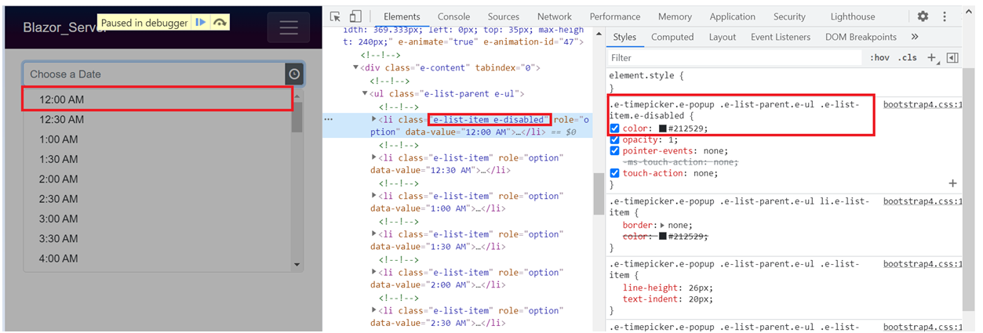Toggle the :hov element state button
983x333 pixels.
[879, 58]
